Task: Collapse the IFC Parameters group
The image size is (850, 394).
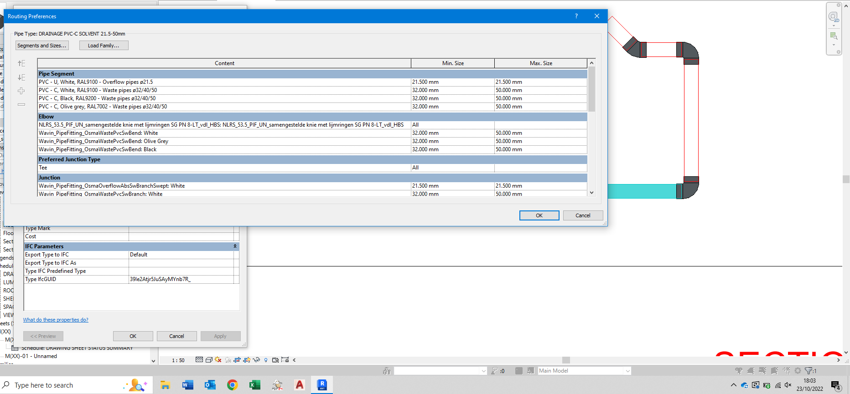Action: coord(235,246)
